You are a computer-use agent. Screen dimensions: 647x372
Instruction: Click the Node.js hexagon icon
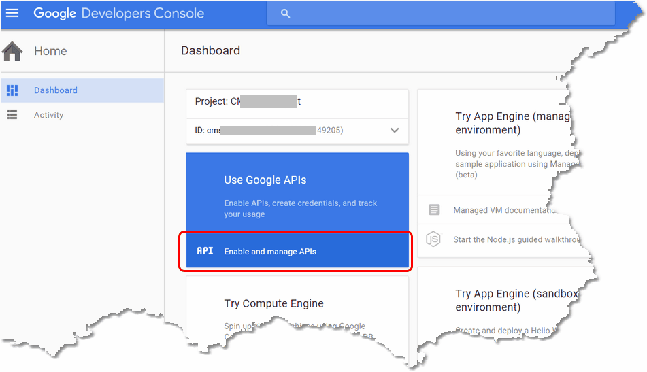433,239
